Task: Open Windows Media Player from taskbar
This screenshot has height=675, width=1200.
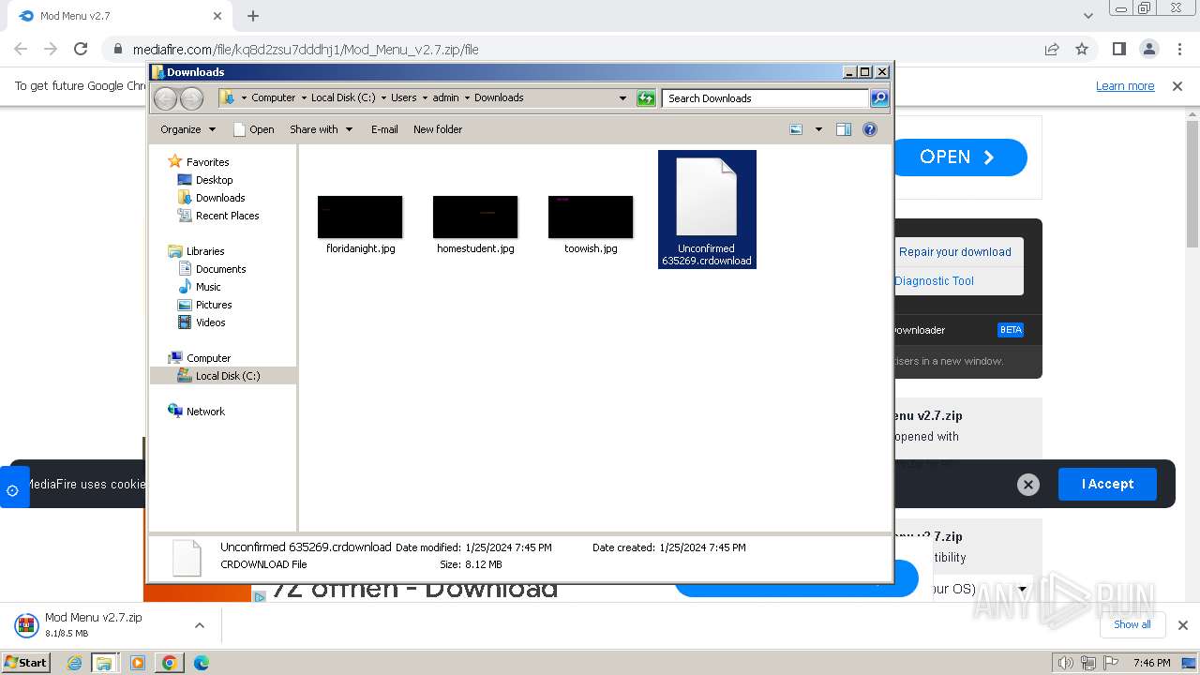Action: click(x=138, y=663)
